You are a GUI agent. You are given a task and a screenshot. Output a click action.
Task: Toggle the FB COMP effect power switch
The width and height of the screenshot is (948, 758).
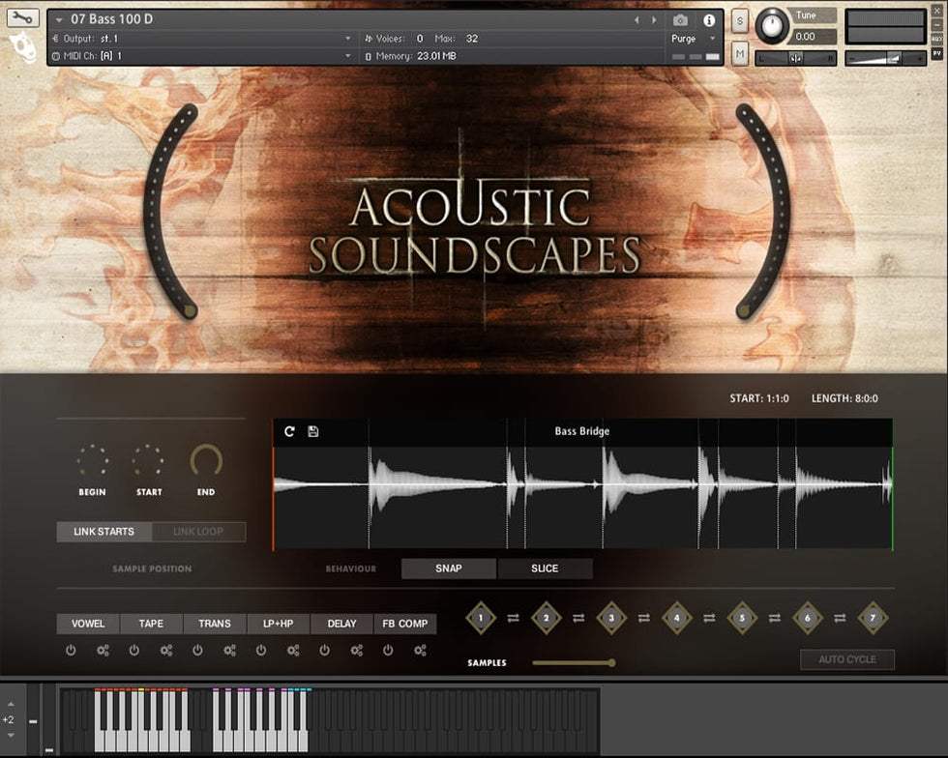388,651
